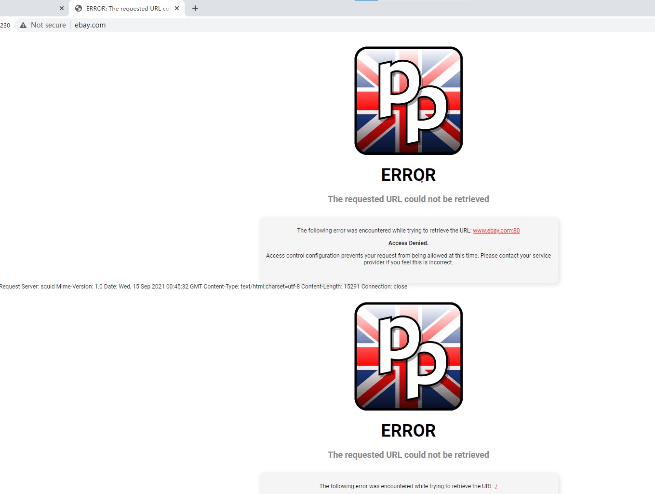Image resolution: width=655 pixels, height=494 pixels.
Task: Click the Not secure warning triangle icon
Action: (x=23, y=25)
